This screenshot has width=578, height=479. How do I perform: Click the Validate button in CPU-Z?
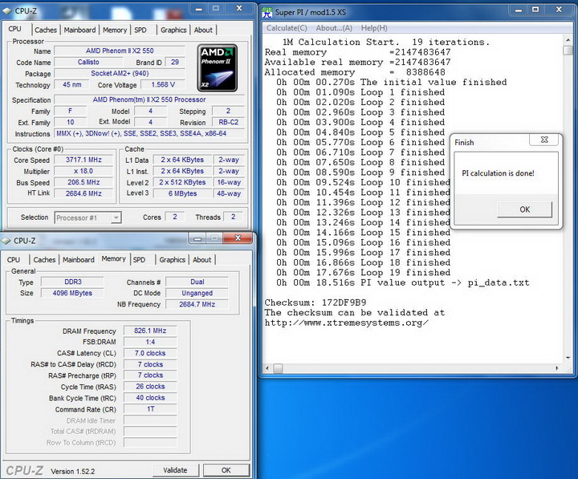pyautogui.click(x=176, y=470)
